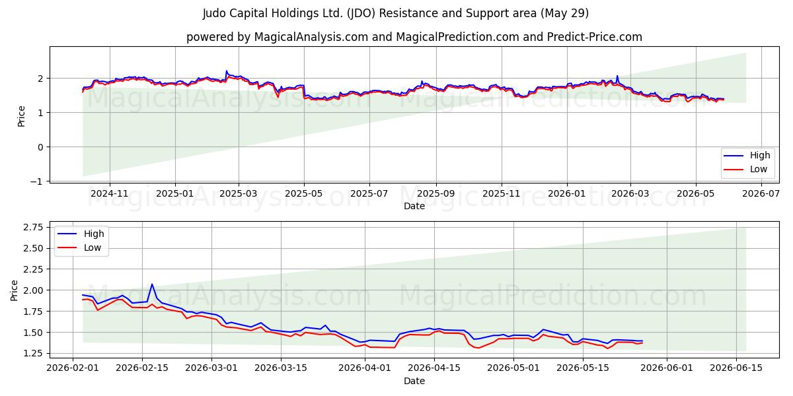This screenshot has width=793, height=396.
Task: Click the '2025-03' x-axis label
Action: click(x=239, y=193)
